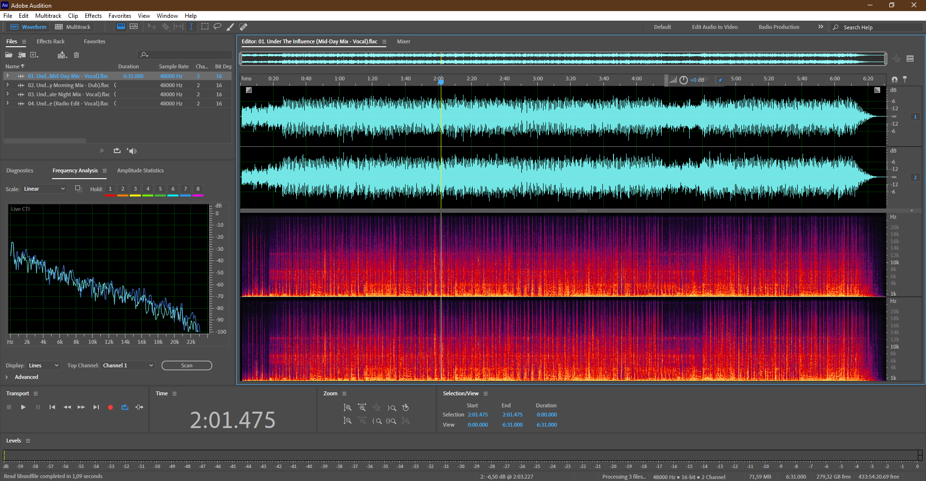The image size is (926, 481).
Task: Click the fade-in handle on waveform
Action: [249, 90]
